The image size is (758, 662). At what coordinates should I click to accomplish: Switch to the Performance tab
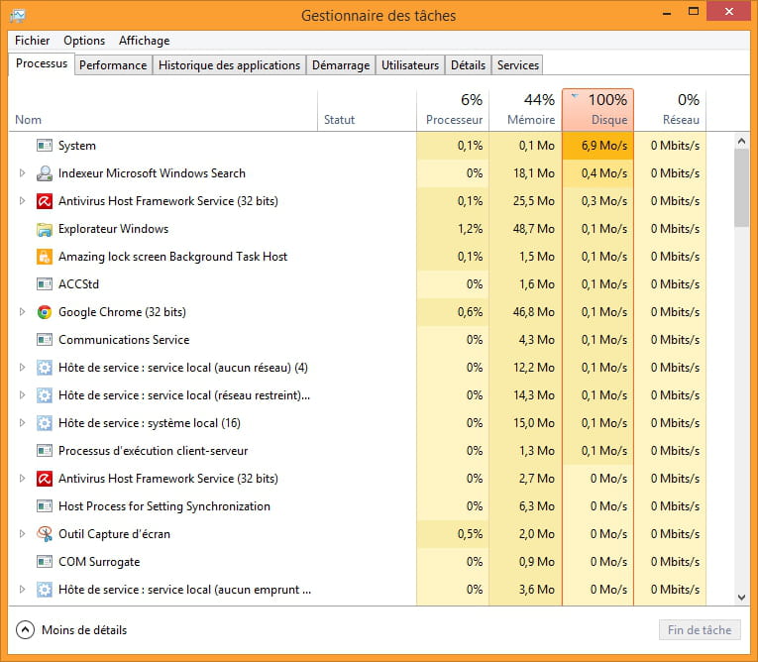pyautogui.click(x=113, y=65)
